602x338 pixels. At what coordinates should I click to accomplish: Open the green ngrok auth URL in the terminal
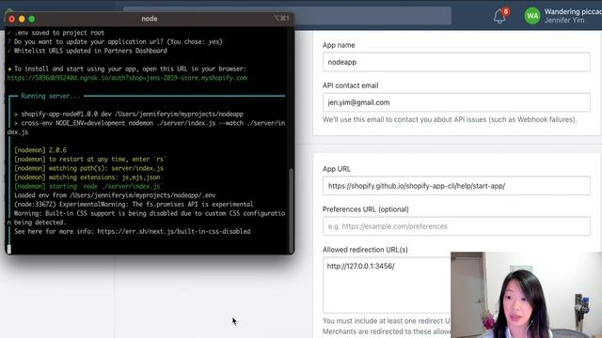127,78
